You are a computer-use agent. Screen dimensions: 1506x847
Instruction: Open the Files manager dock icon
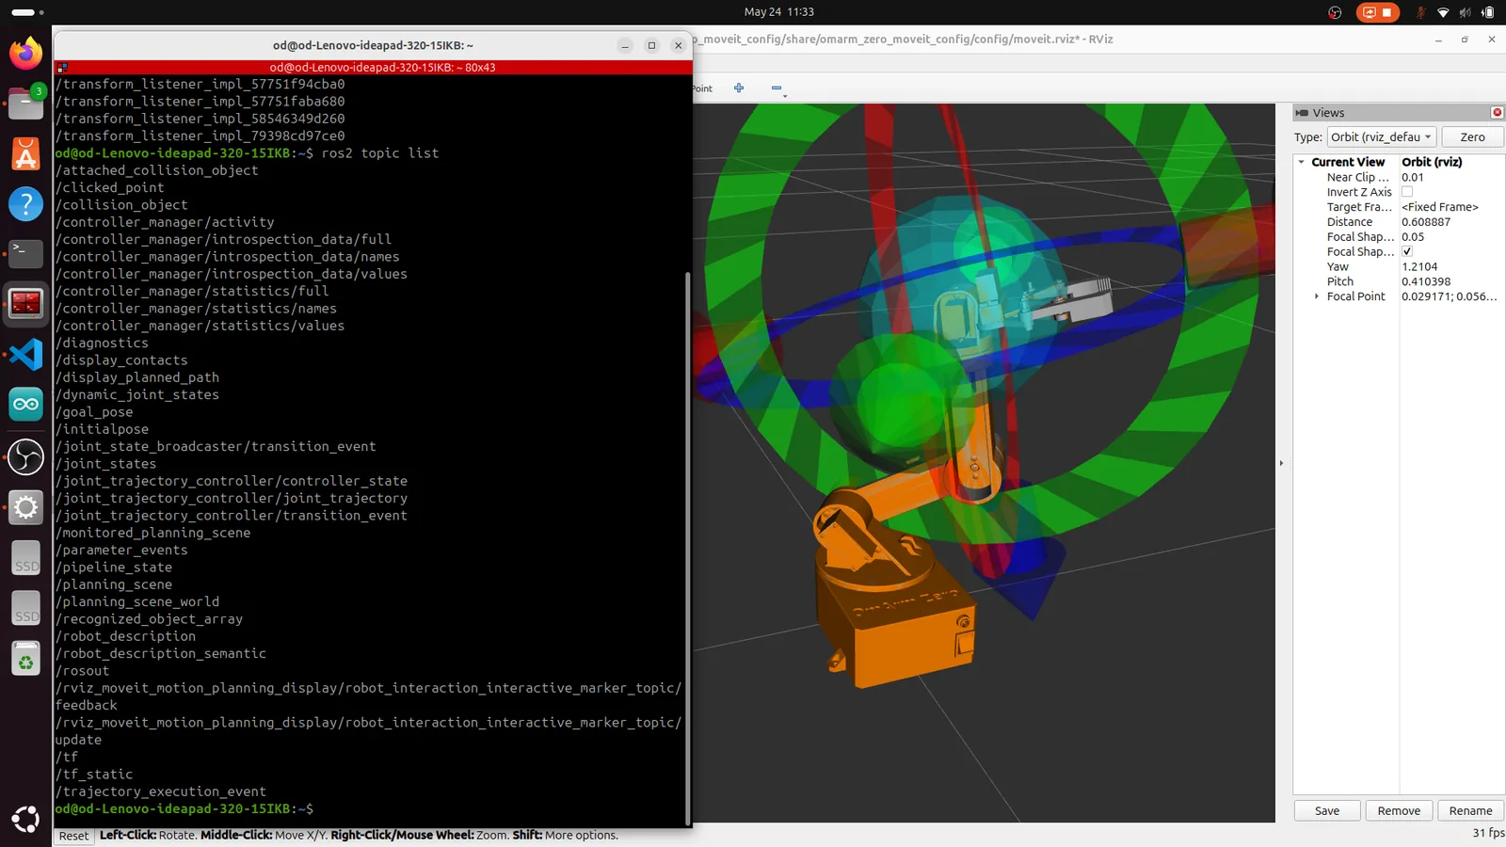25,103
